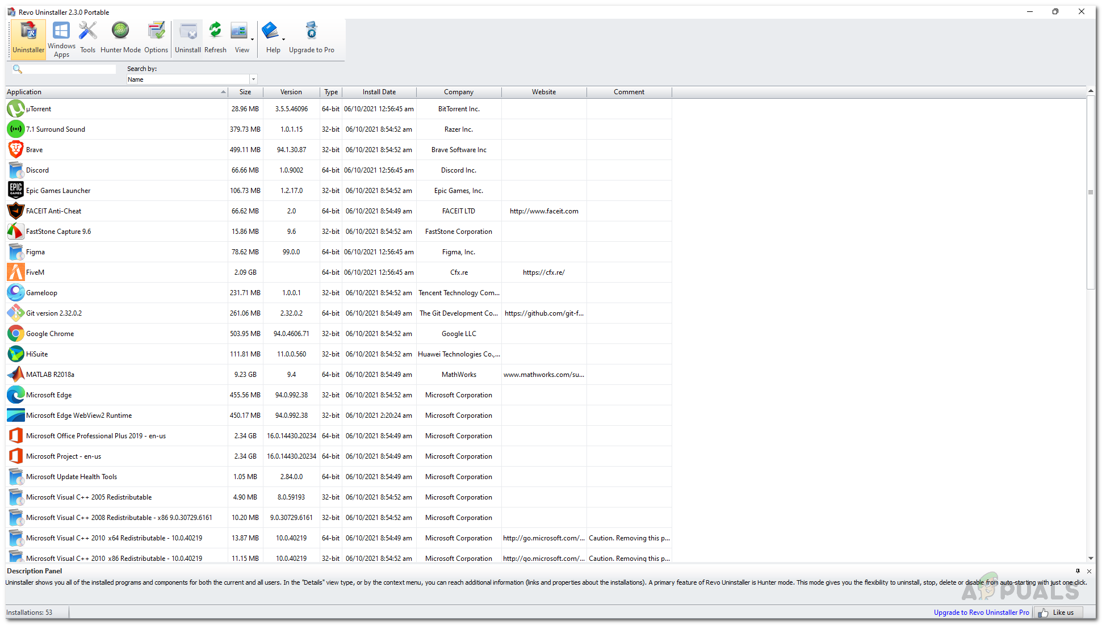Click Upgrade to Revo Uninstaller Pro link
The width and height of the screenshot is (1102, 625).
coord(981,613)
